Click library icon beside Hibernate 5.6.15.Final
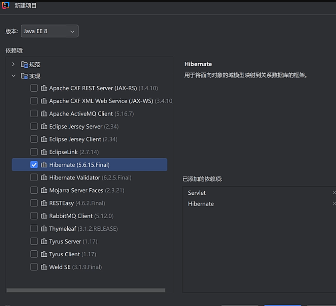 (44, 165)
